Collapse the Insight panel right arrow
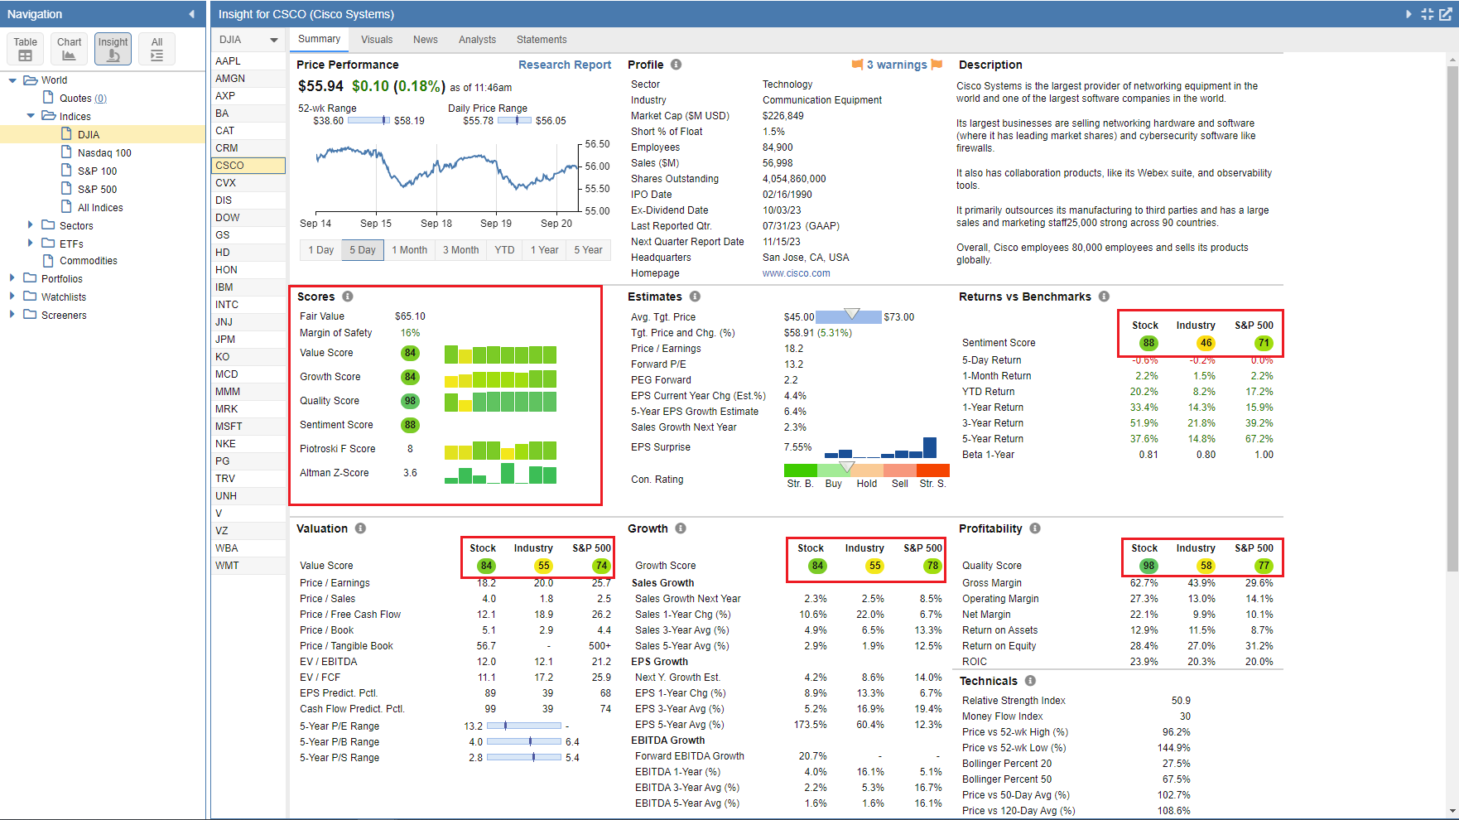Image resolution: width=1459 pixels, height=820 pixels. coord(1408,14)
